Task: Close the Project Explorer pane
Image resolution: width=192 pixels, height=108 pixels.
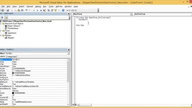Action: 69,14
